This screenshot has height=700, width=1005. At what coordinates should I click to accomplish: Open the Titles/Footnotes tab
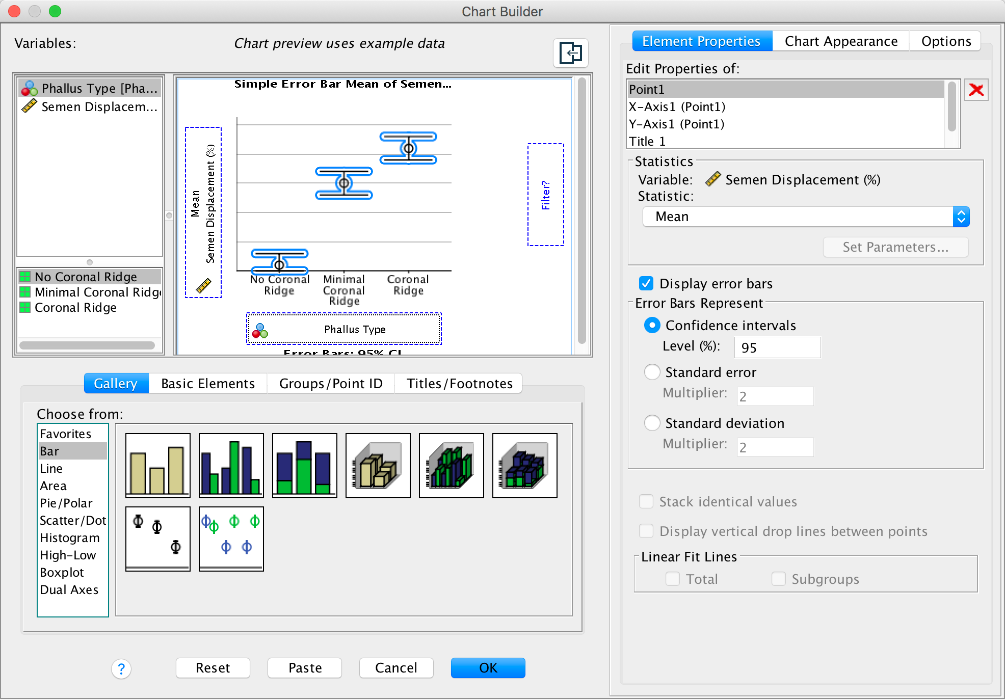[x=459, y=383]
